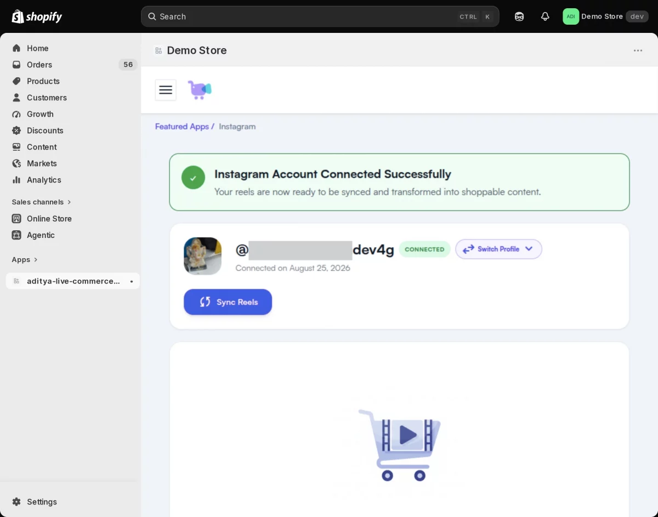Toggle the hamburger menu button

tap(166, 90)
